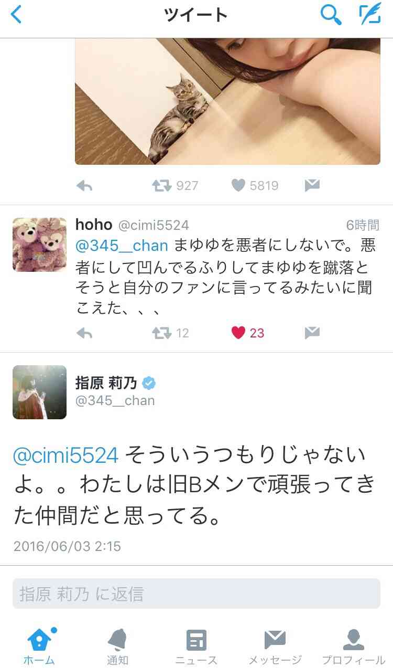Open the @cimi5524 mention link in reply
The image size is (393, 668).
pyautogui.click(x=66, y=455)
